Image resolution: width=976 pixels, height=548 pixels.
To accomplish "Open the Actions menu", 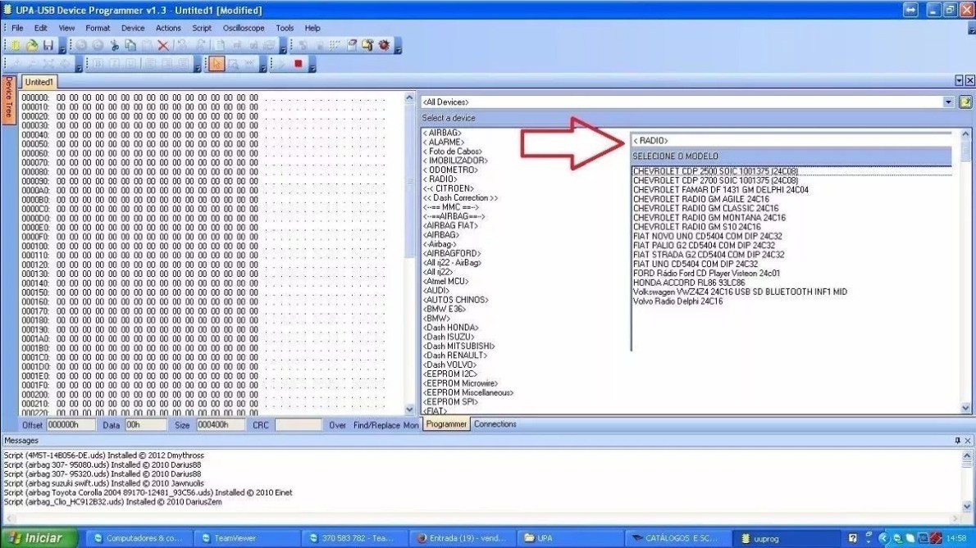I will coord(168,28).
